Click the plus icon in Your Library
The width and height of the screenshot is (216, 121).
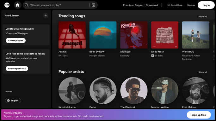[x=46, y=15]
